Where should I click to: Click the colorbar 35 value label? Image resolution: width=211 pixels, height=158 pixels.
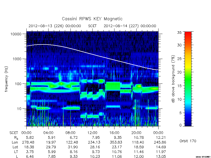179,33
